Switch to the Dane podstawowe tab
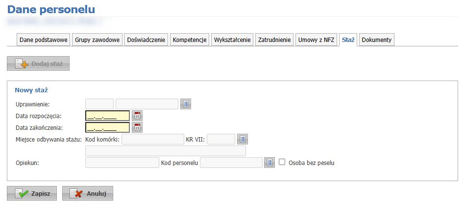465x206 pixels. [x=44, y=40]
